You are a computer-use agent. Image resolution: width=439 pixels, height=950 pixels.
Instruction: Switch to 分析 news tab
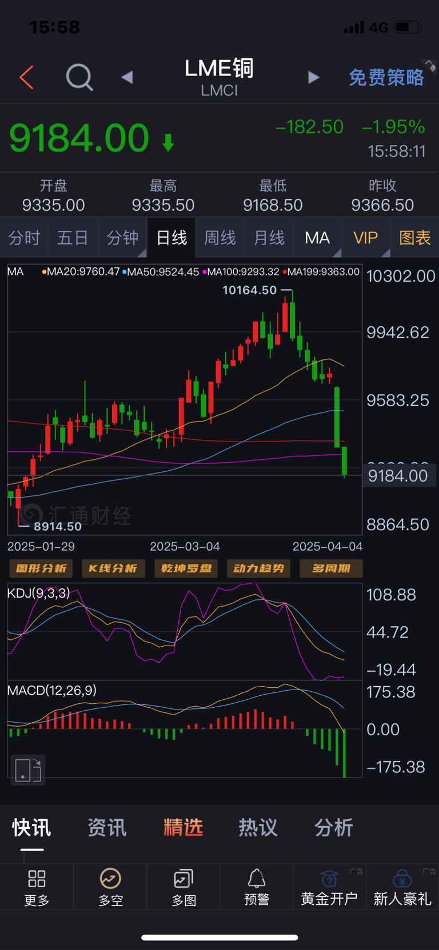[x=334, y=827]
